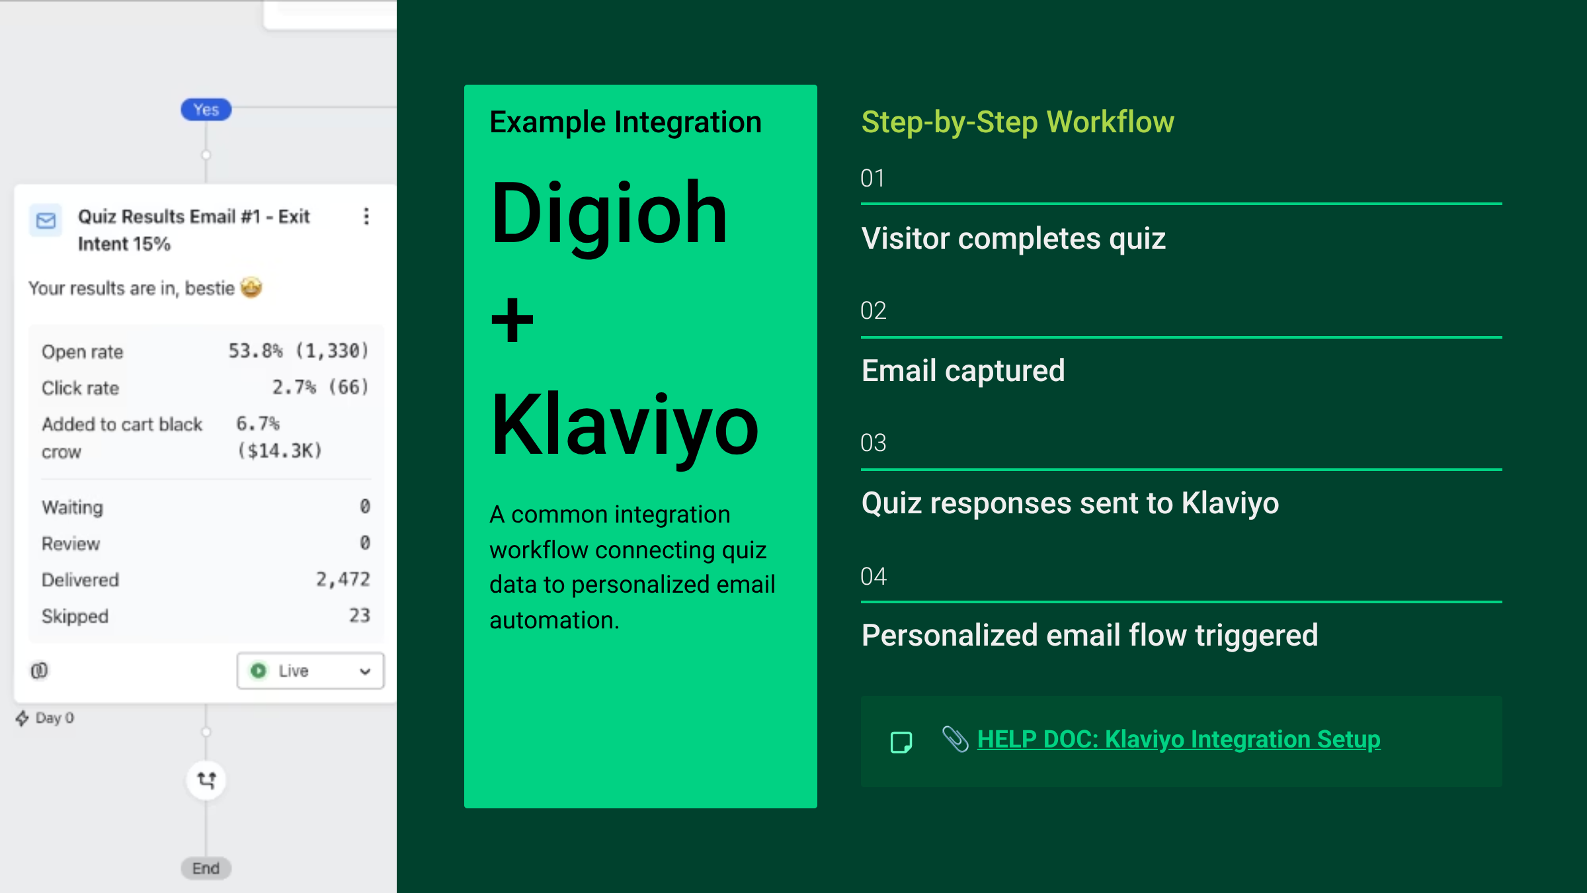Click the End node badge

point(206,869)
